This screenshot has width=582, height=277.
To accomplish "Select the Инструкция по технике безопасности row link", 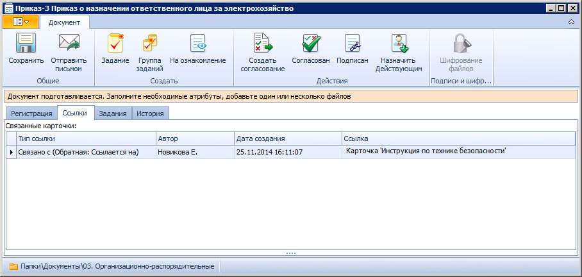I will 426,151.
